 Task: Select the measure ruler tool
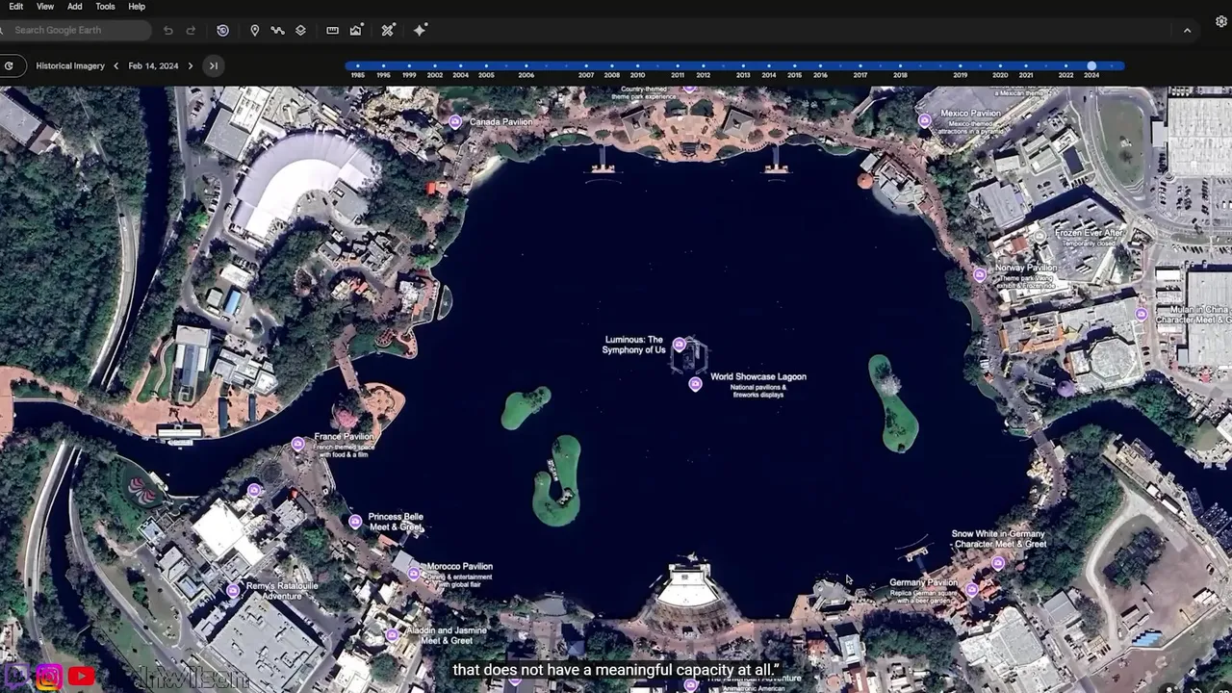tap(332, 31)
